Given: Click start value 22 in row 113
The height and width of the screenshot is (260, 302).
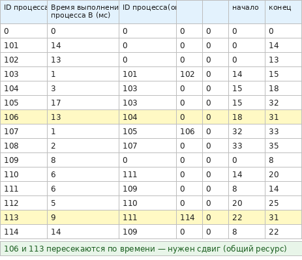Looking at the screenshot, I should click(x=247, y=218).
